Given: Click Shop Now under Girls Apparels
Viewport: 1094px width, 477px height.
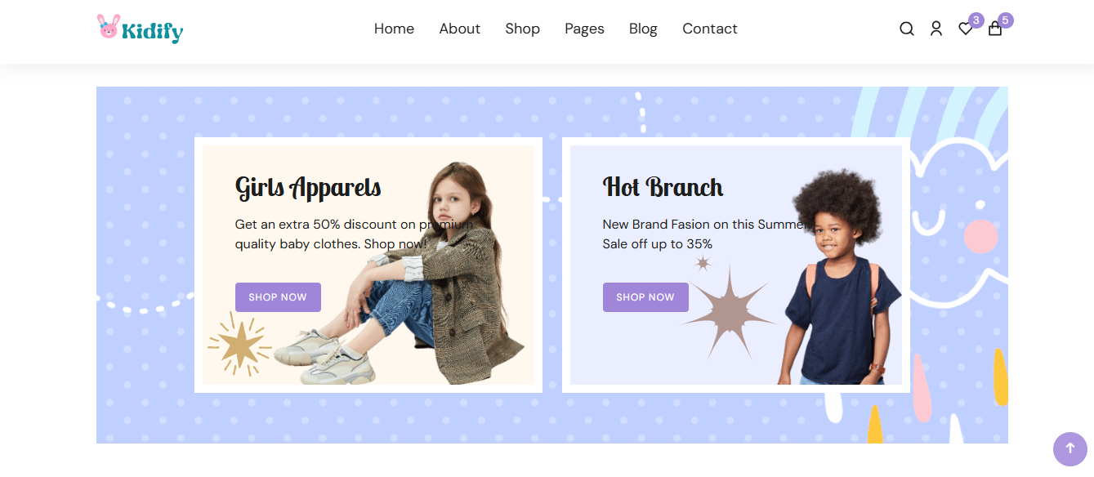Looking at the screenshot, I should tap(278, 297).
